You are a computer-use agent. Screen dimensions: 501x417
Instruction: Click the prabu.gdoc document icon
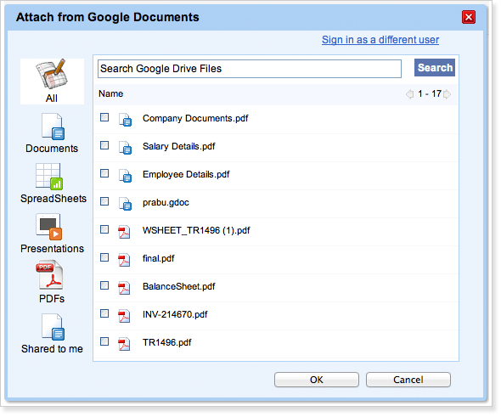tap(126, 204)
